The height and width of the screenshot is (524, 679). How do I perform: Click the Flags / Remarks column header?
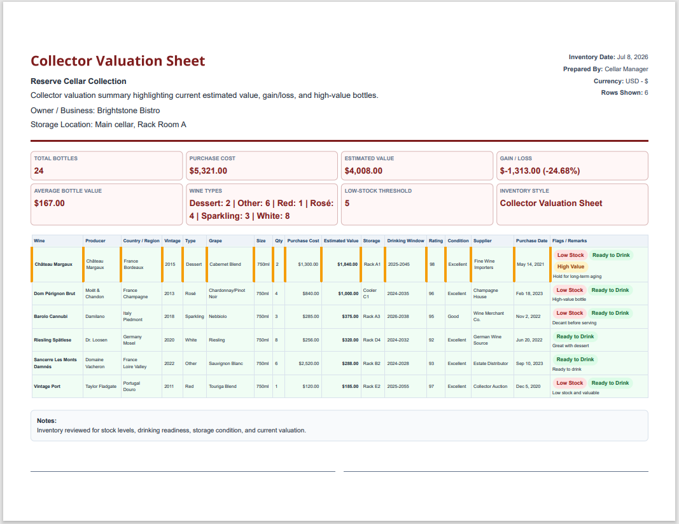570,240
